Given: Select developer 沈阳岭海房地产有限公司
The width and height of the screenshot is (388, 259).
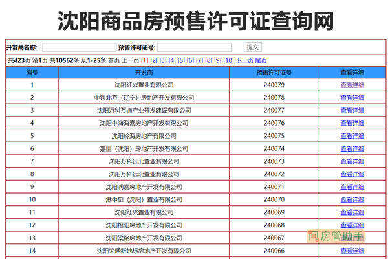Looking at the screenshot, I should pyautogui.click(x=144, y=136).
